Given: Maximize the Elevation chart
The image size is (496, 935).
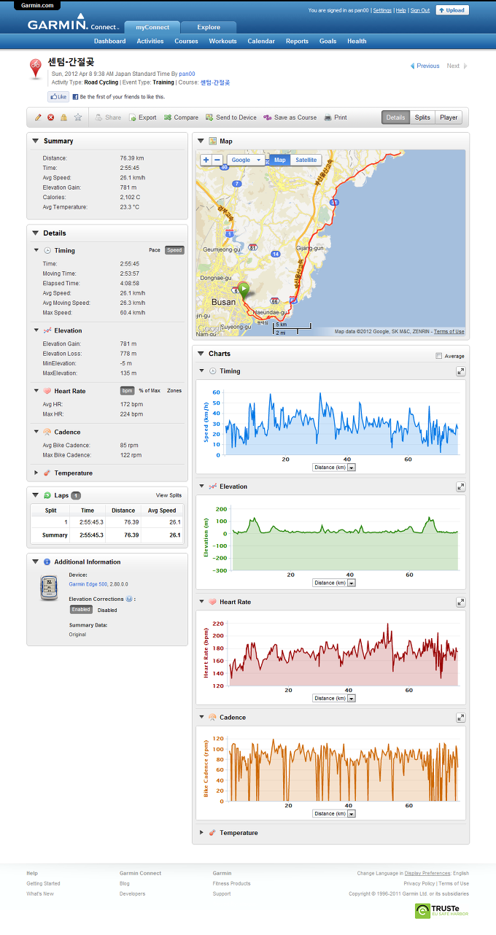Looking at the screenshot, I should (460, 486).
